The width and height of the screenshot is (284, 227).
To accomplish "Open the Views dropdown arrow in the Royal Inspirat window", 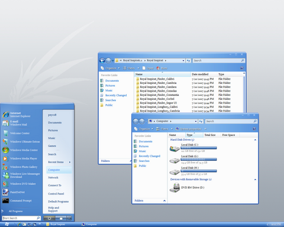I will click(x=138, y=68).
